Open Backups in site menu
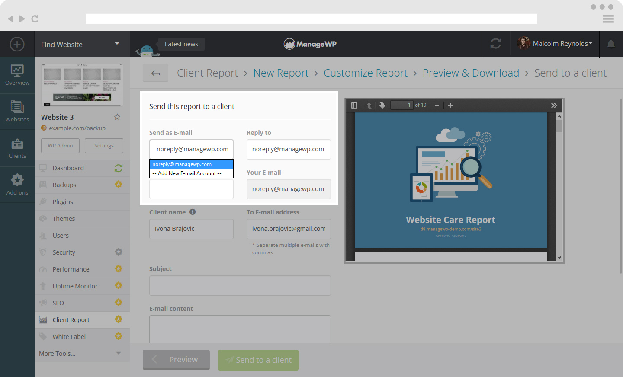Screen dimensions: 623x377 64,185
